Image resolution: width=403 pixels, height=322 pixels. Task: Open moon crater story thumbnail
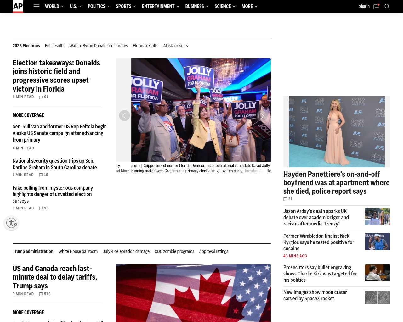377,298
